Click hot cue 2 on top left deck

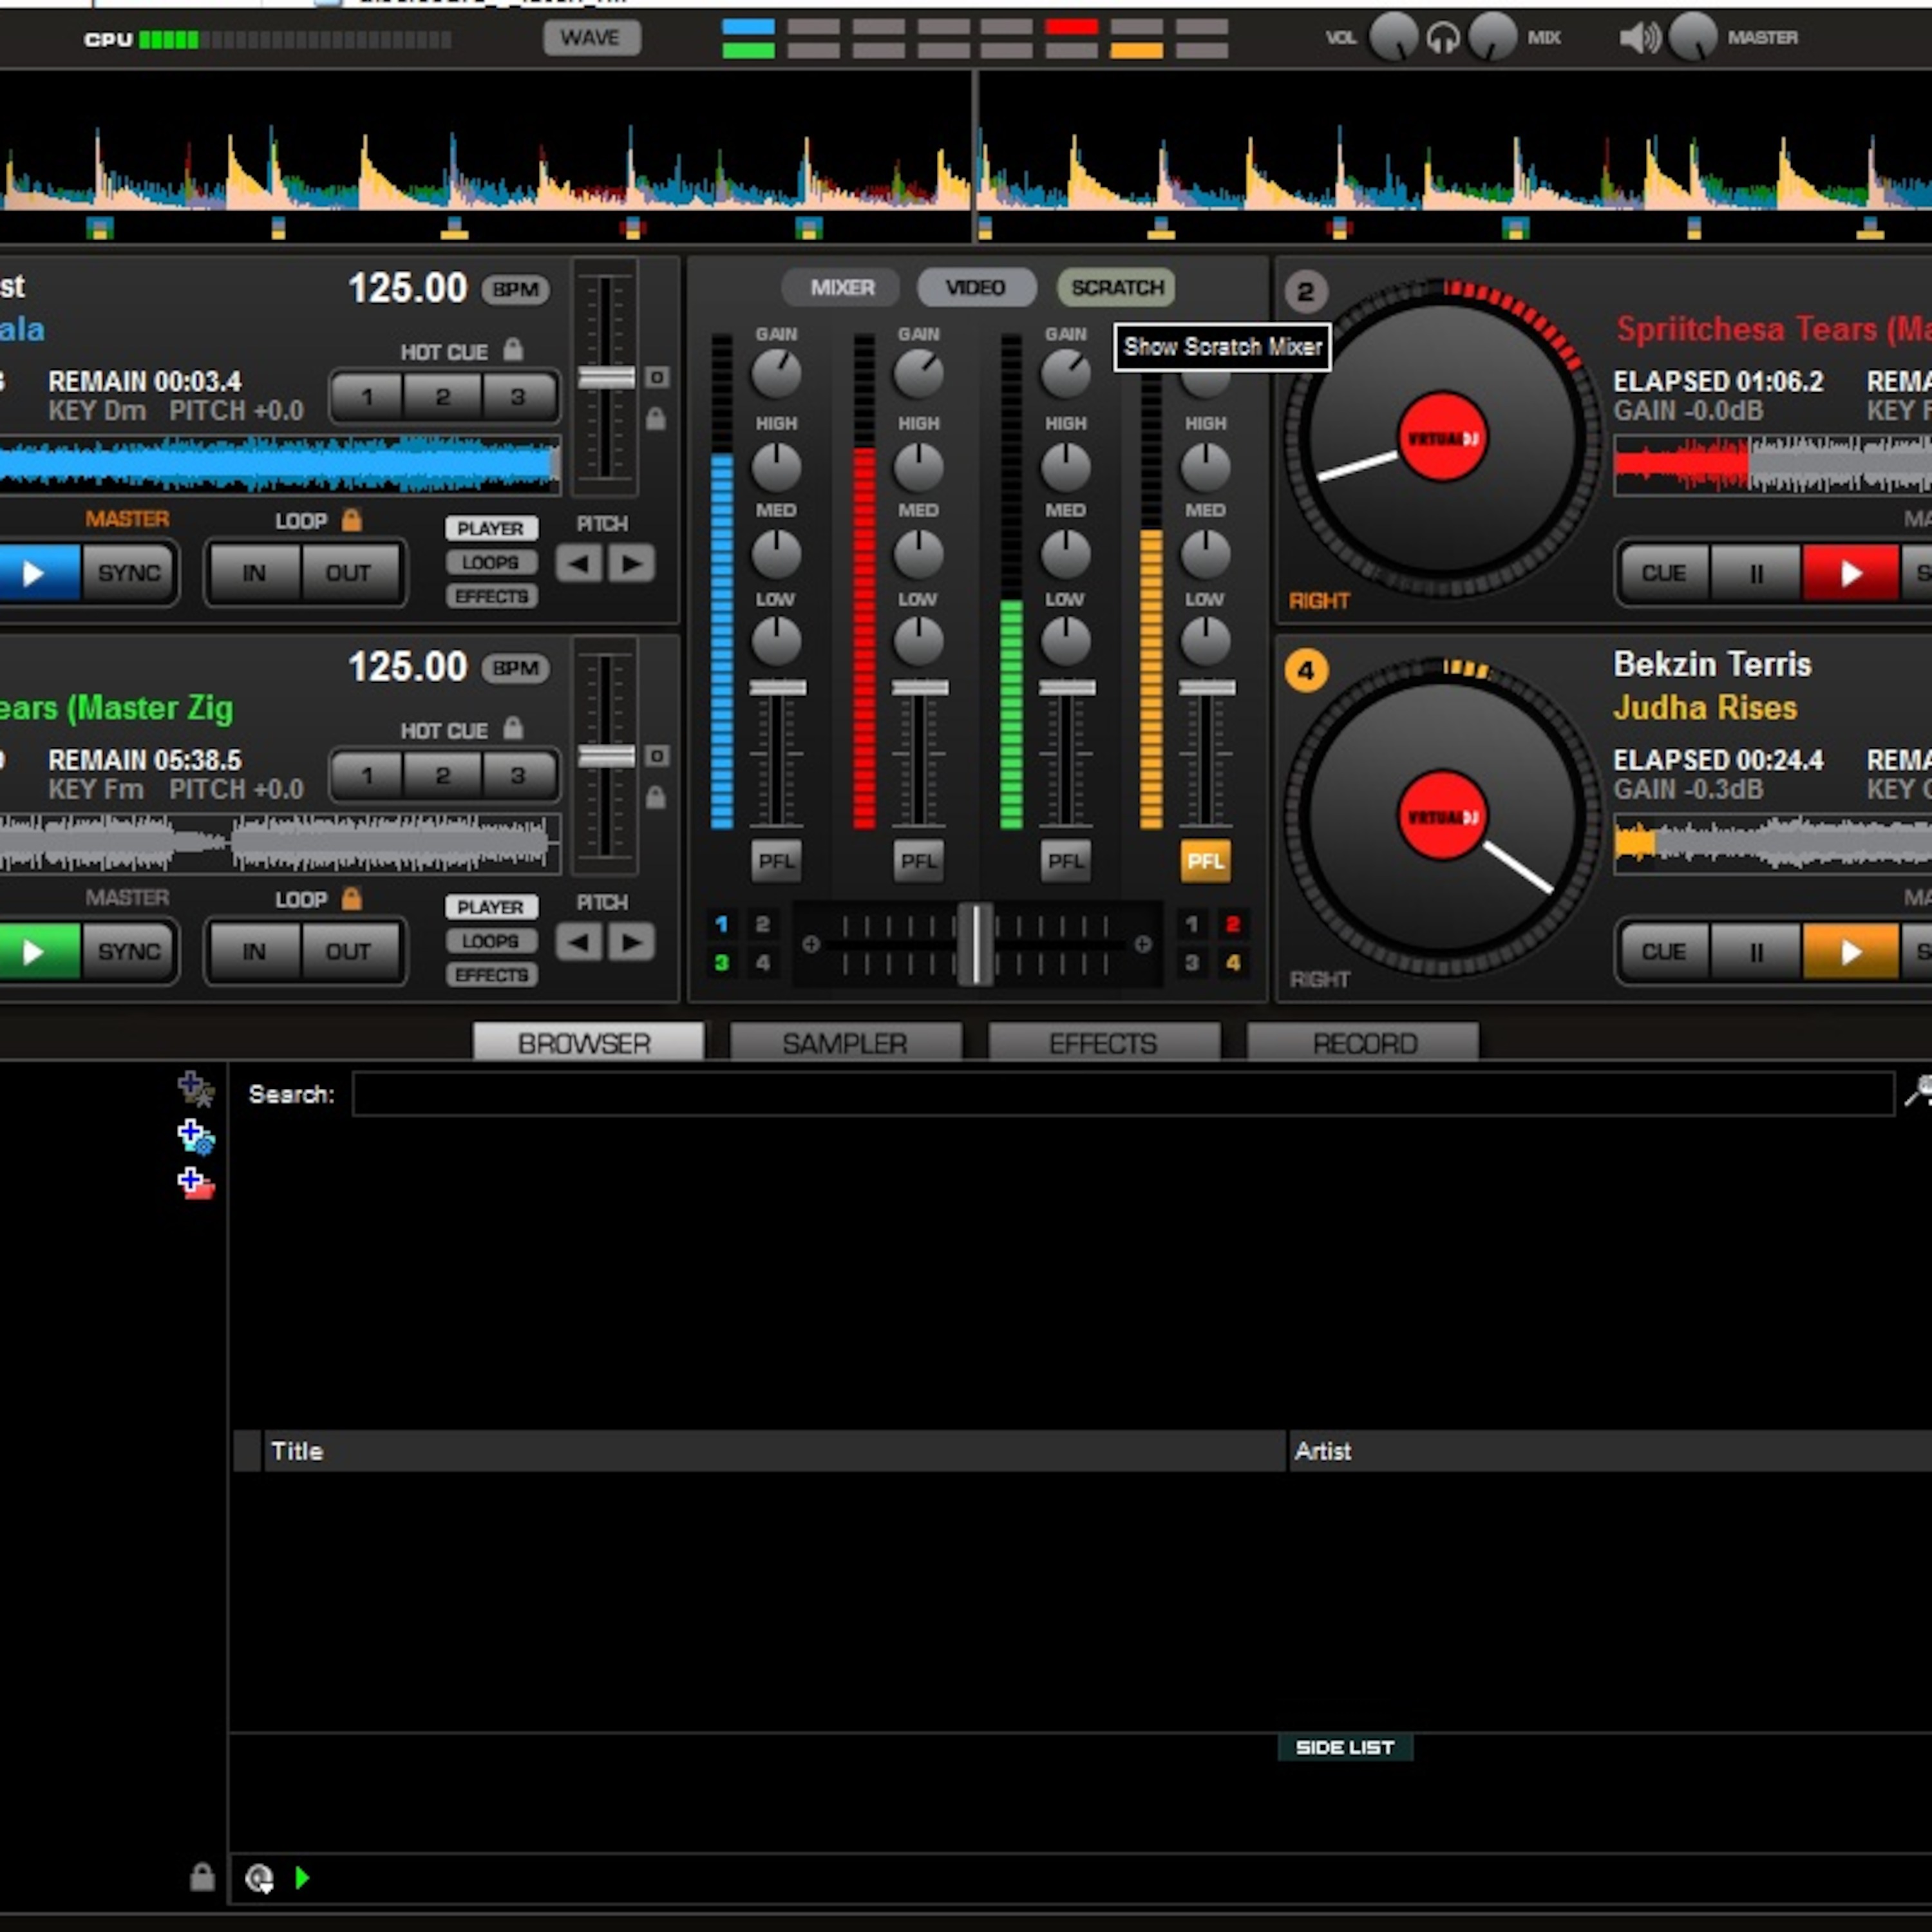tap(443, 397)
